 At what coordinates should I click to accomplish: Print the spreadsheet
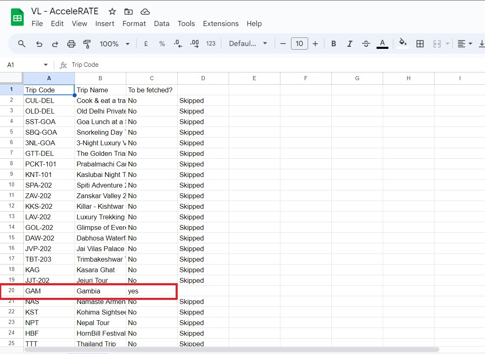click(x=71, y=44)
